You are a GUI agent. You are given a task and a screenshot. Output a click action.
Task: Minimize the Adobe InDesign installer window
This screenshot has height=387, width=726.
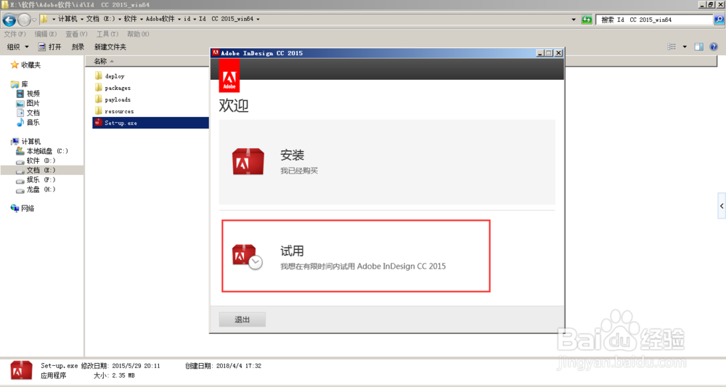coord(540,53)
